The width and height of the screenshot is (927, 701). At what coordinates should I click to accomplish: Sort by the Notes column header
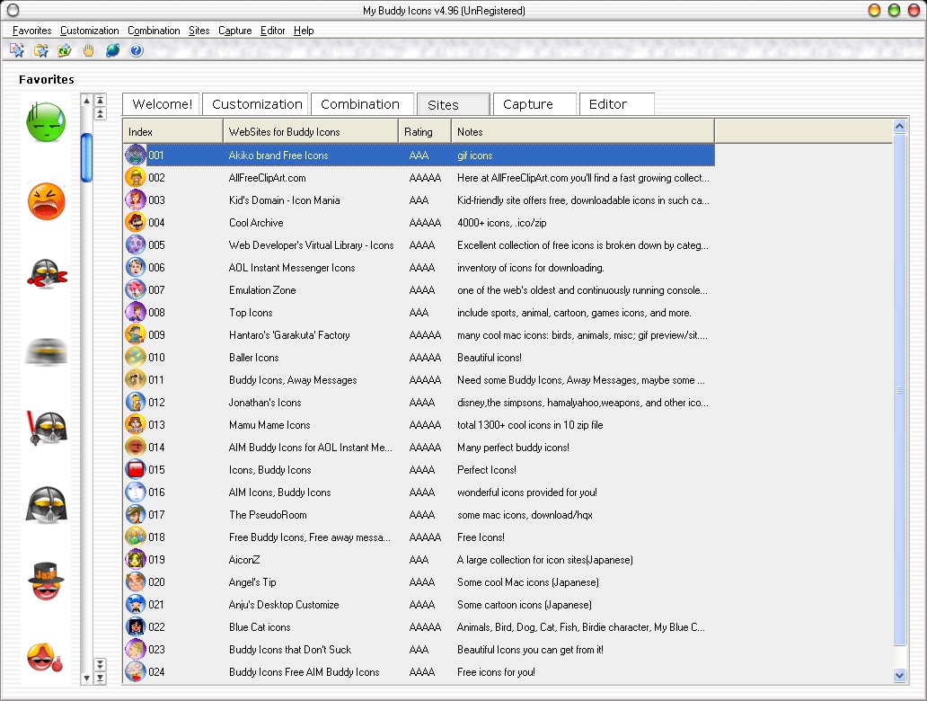tap(583, 131)
